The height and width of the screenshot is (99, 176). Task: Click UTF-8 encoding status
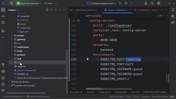(136, 97)
